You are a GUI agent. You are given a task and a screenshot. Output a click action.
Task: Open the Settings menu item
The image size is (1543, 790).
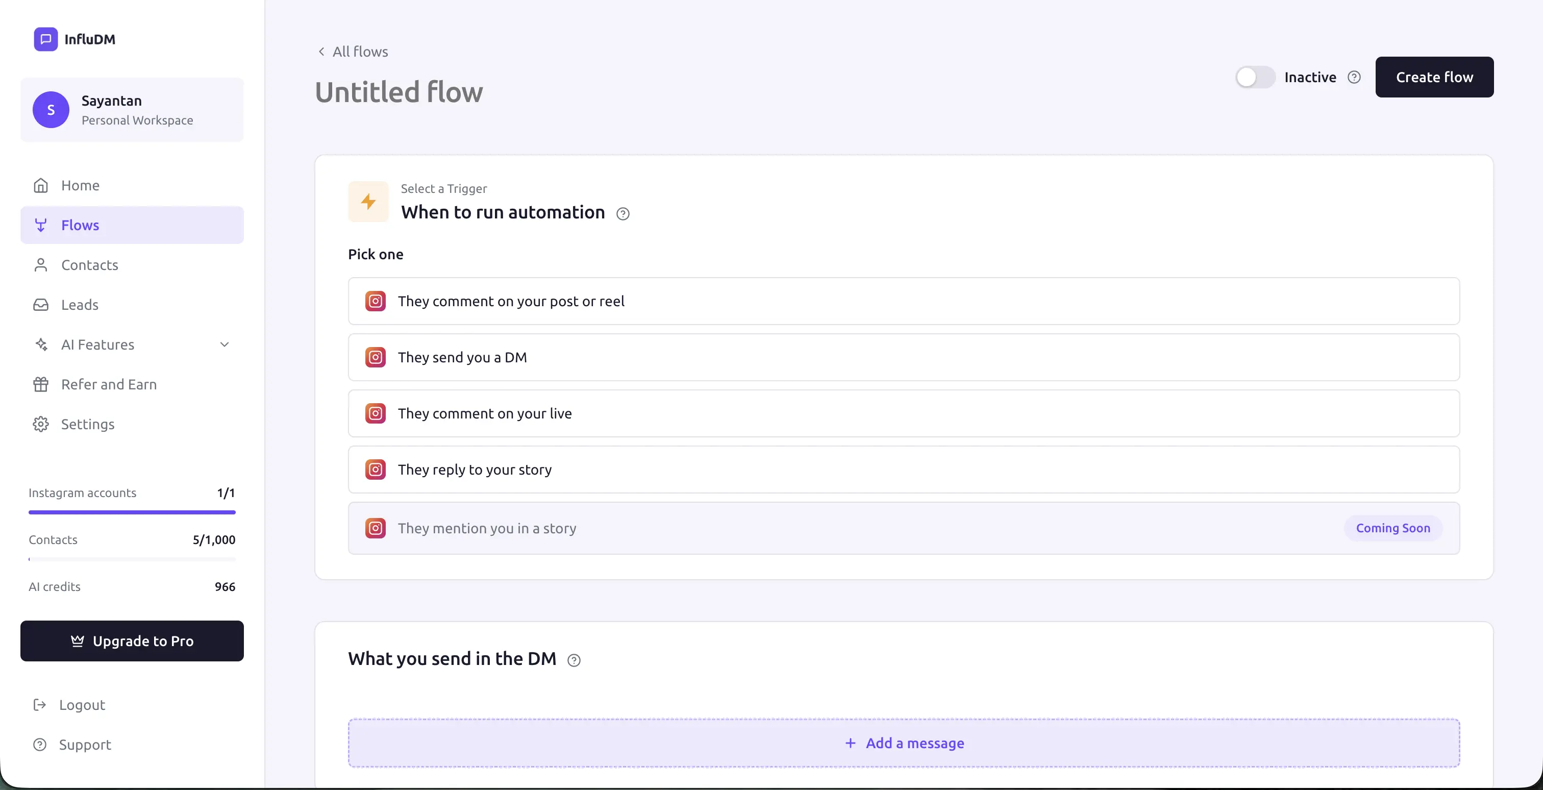tap(132, 424)
